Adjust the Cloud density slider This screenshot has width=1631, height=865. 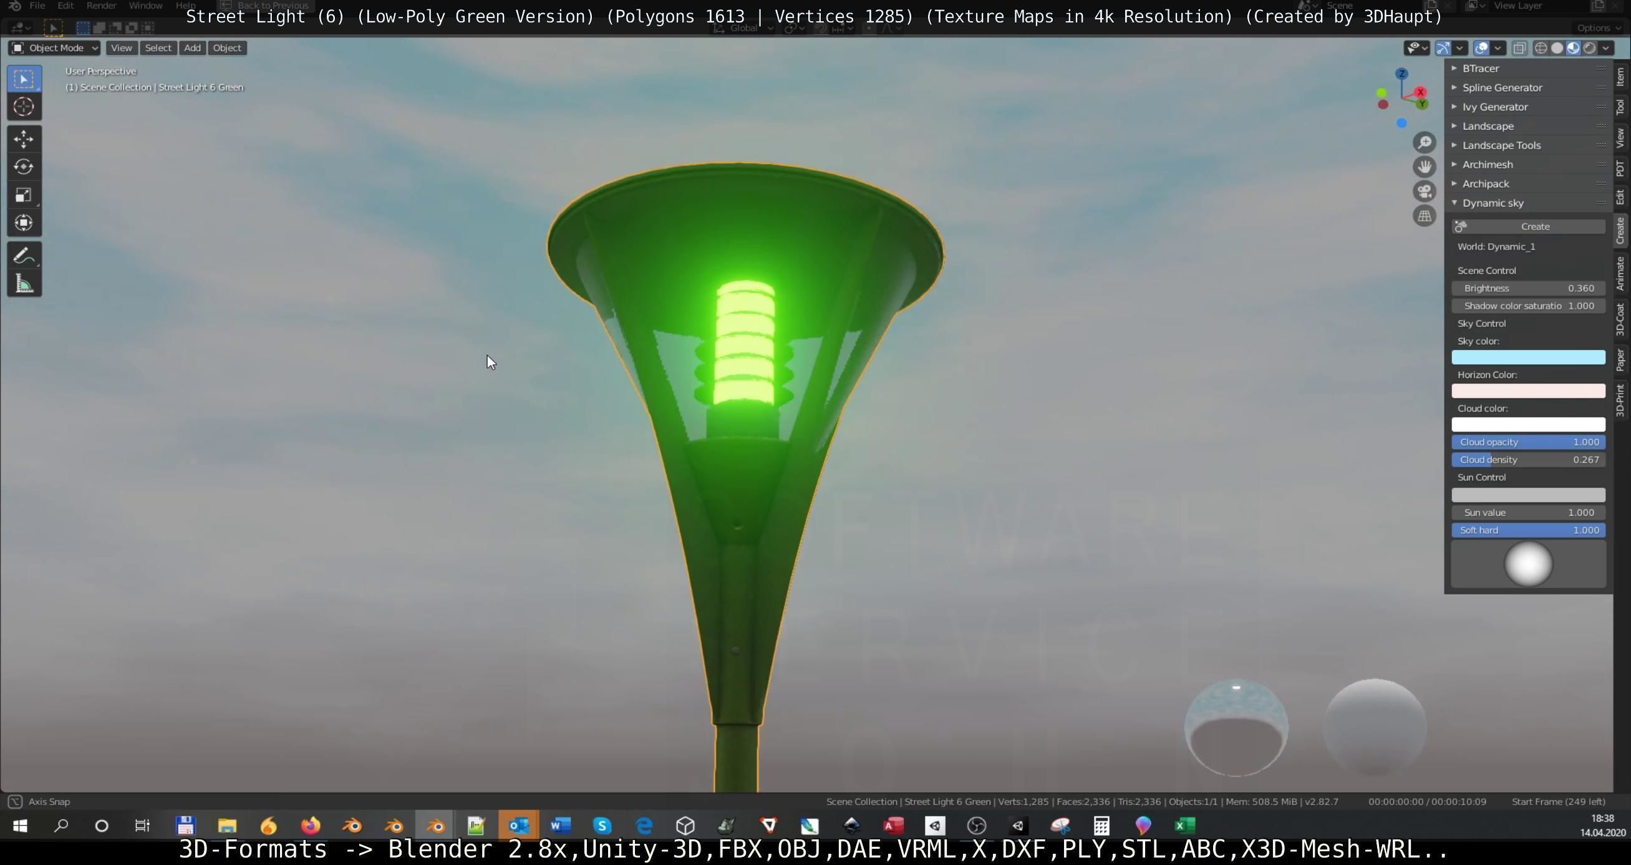tap(1529, 460)
